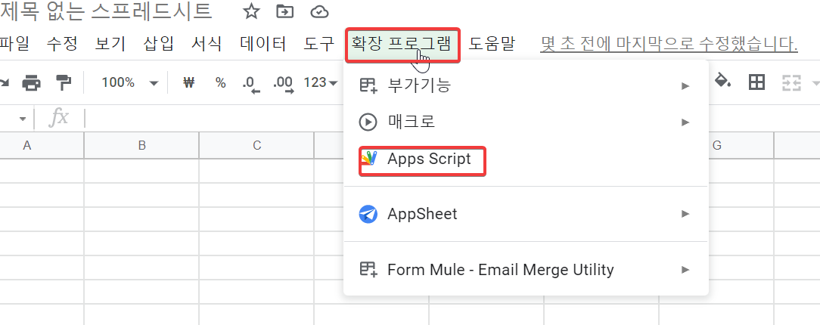
Task: Select the paint format roller tool
Action: pos(64,82)
